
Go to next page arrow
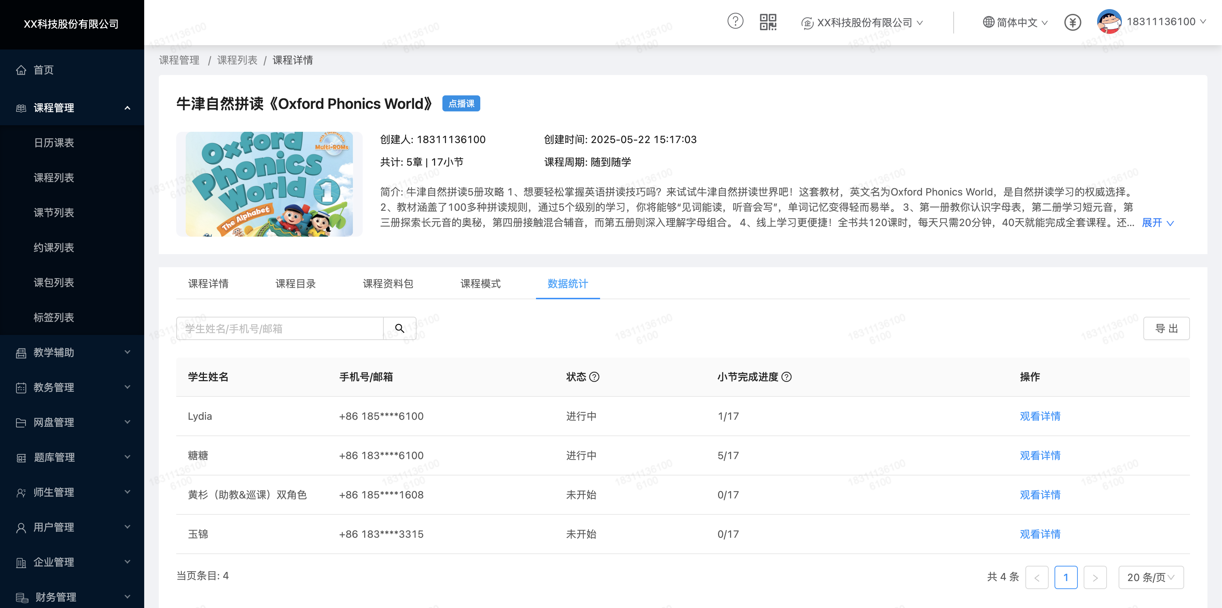click(x=1095, y=577)
